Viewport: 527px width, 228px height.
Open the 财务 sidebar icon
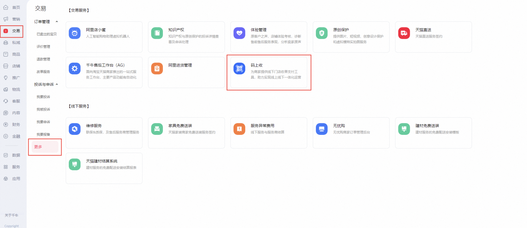[x=6, y=124]
